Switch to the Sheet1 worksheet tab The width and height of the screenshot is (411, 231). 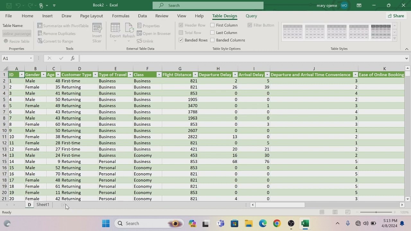[x=43, y=205]
